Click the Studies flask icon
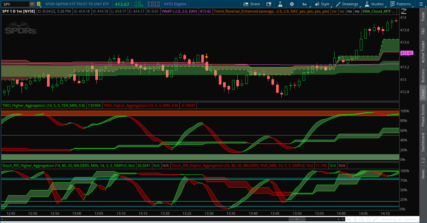The image size is (427, 223). coord(367,4)
